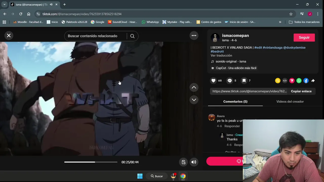Open 'CapCut · Una edición más fácil' link

pyautogui.click(x=234, y=68)
